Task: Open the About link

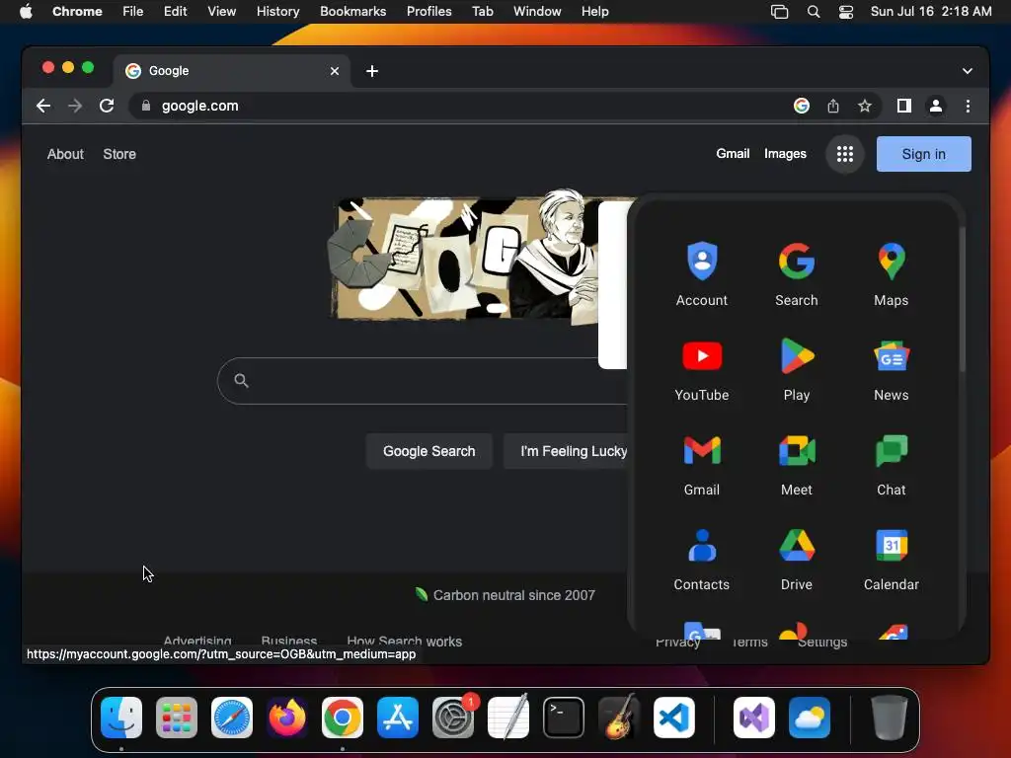Action: click(65, 154)
